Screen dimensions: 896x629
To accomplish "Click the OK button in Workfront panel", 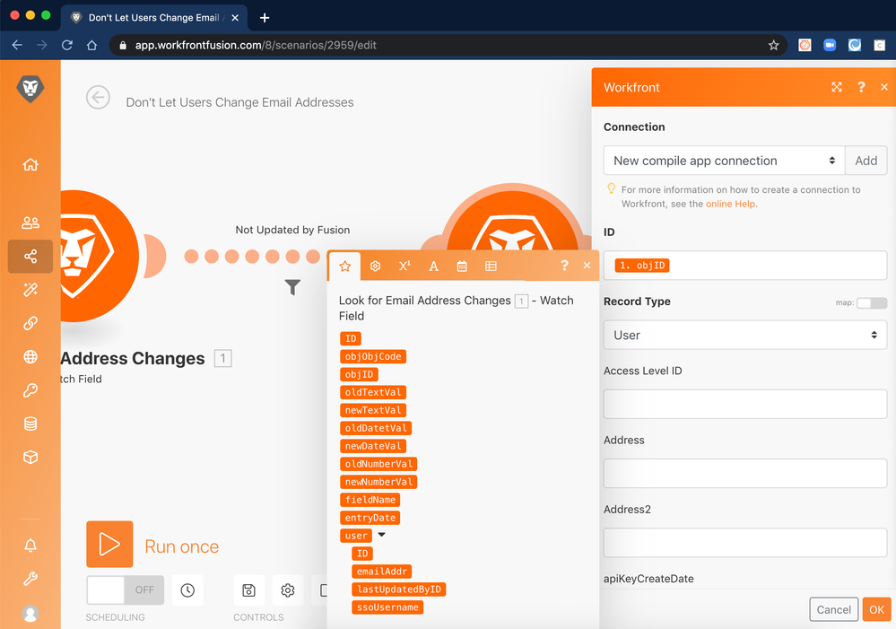I will pyautogui.click(x=876, y=609).
